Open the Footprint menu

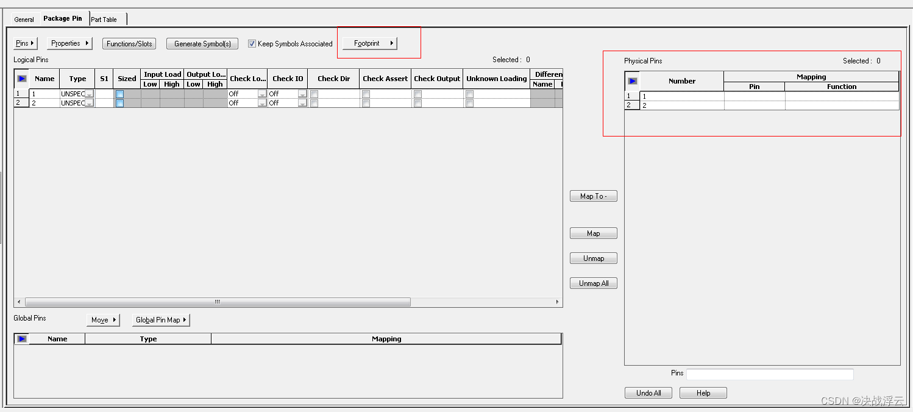click(369, 43)
